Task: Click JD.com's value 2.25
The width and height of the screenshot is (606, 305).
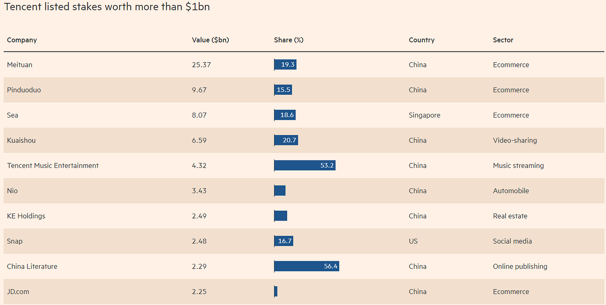Action: [199, 292]
